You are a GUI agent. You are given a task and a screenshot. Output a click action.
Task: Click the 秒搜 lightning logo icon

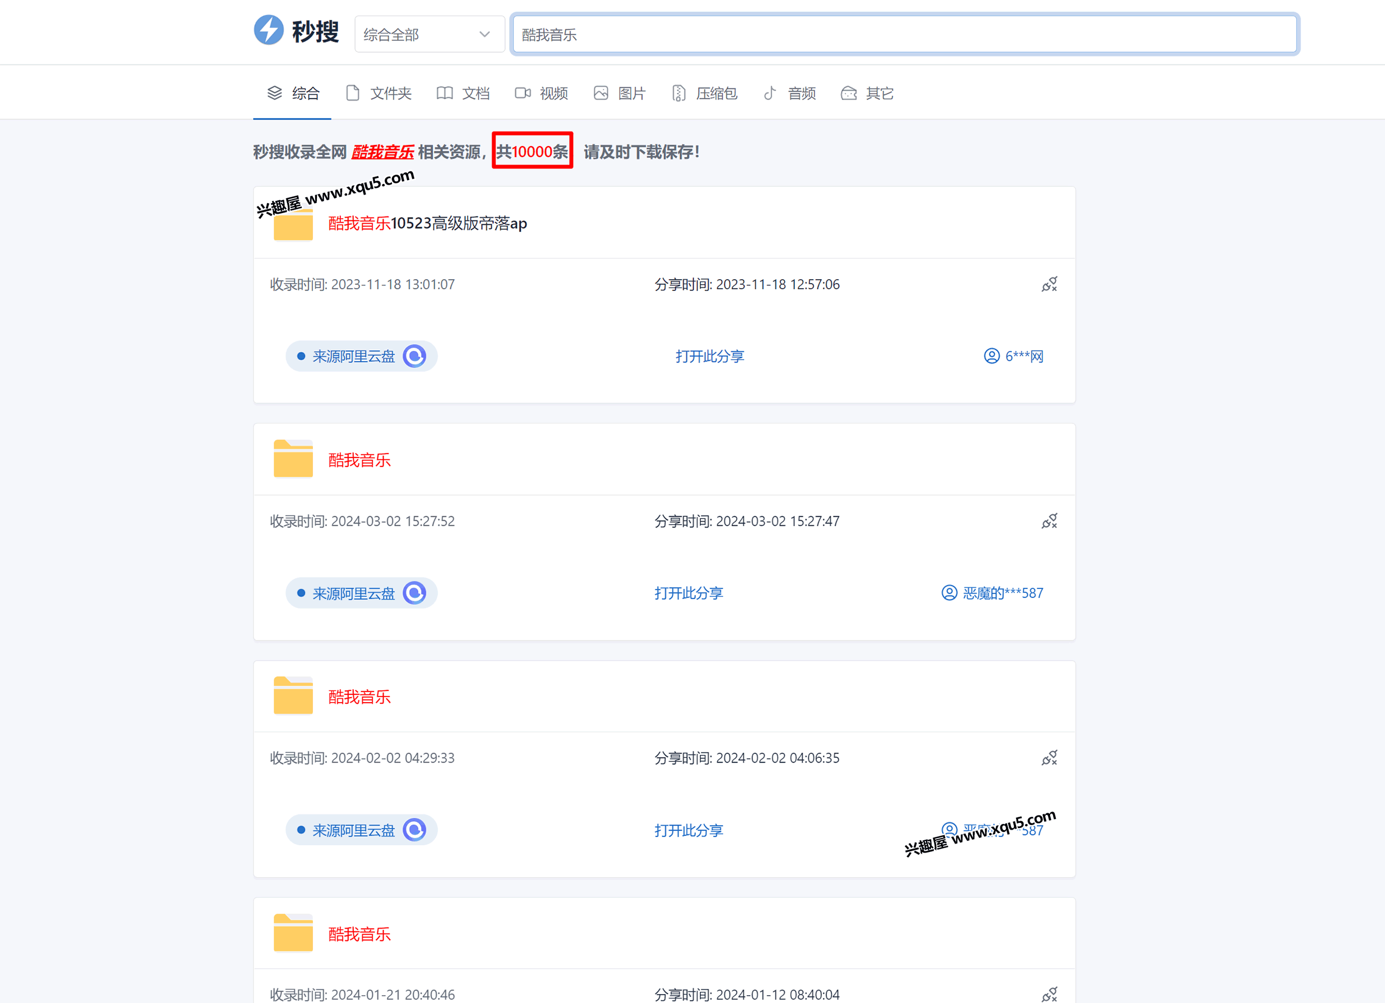point(269,30)
